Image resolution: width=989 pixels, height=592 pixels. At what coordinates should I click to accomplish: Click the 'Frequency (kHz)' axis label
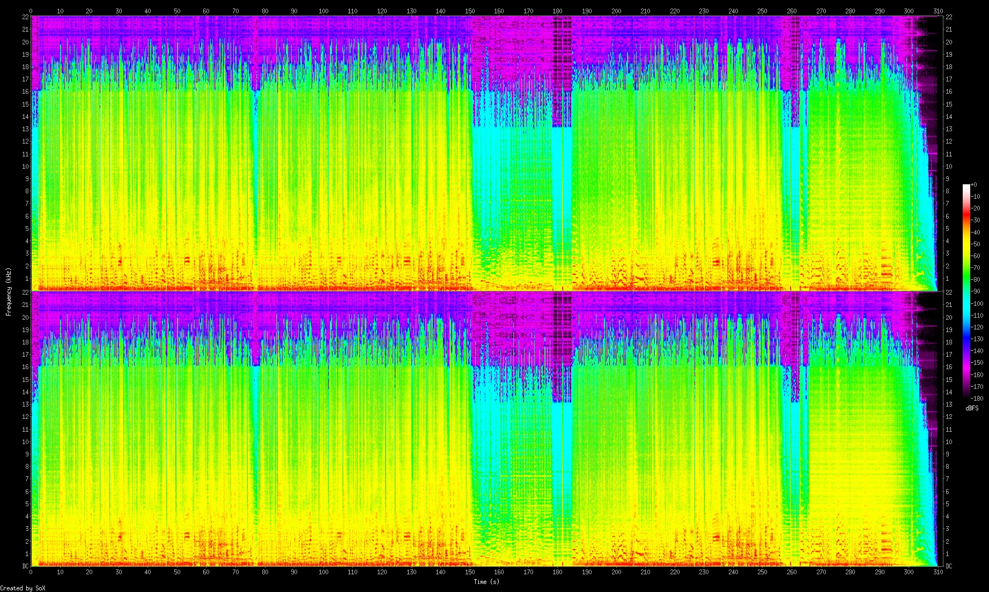[9, 292]
